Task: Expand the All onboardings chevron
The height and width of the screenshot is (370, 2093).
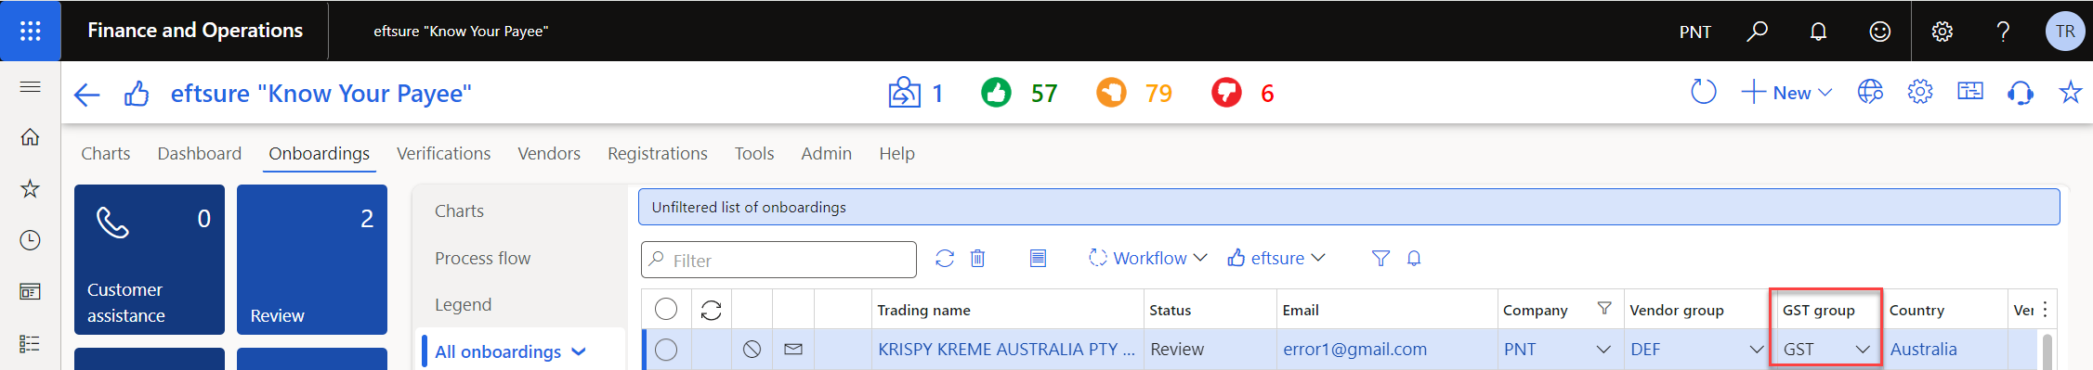Action: (579, 351)
